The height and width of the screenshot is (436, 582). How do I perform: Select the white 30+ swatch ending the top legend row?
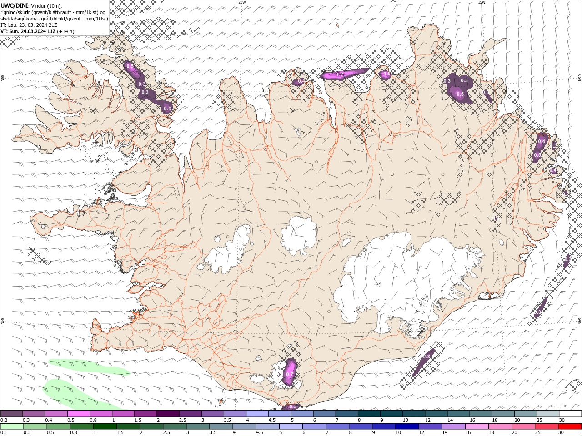click(570, 414)
